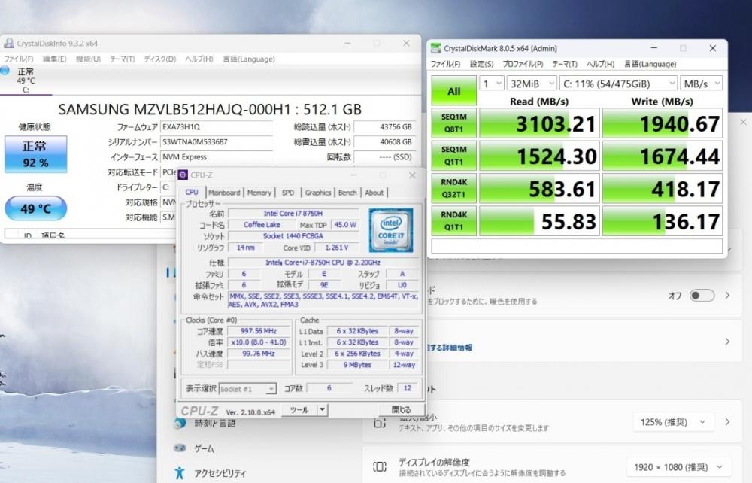Screen dimensions: 752x483
Task: Click the empty comment field in CrystalDiskMark
Action: [577, 246]
